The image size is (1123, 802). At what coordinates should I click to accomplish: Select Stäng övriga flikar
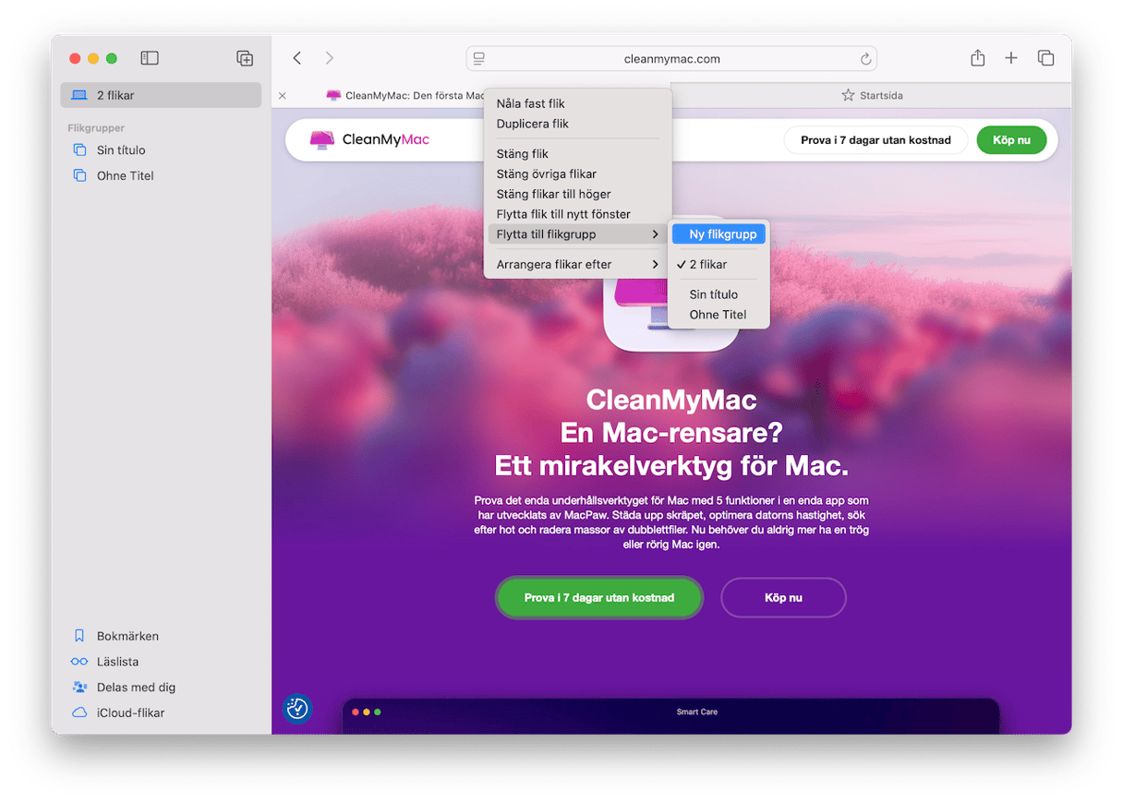(x=577, y=174)
